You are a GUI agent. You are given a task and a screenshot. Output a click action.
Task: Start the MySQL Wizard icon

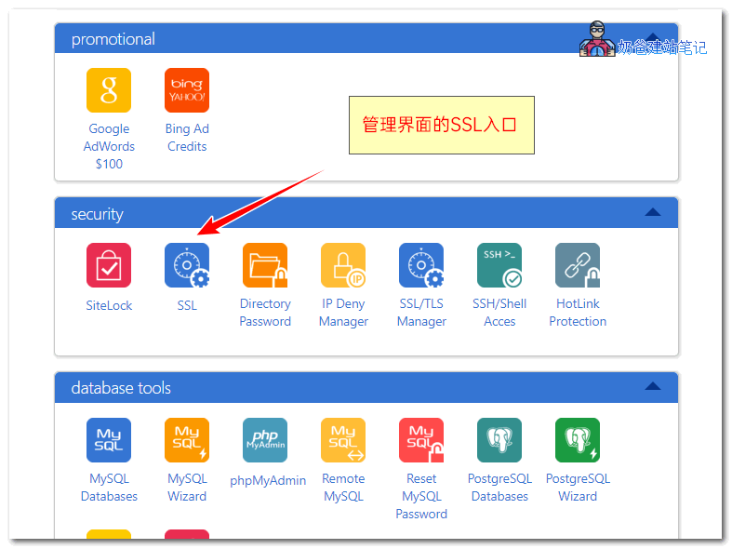click(187, 440)
